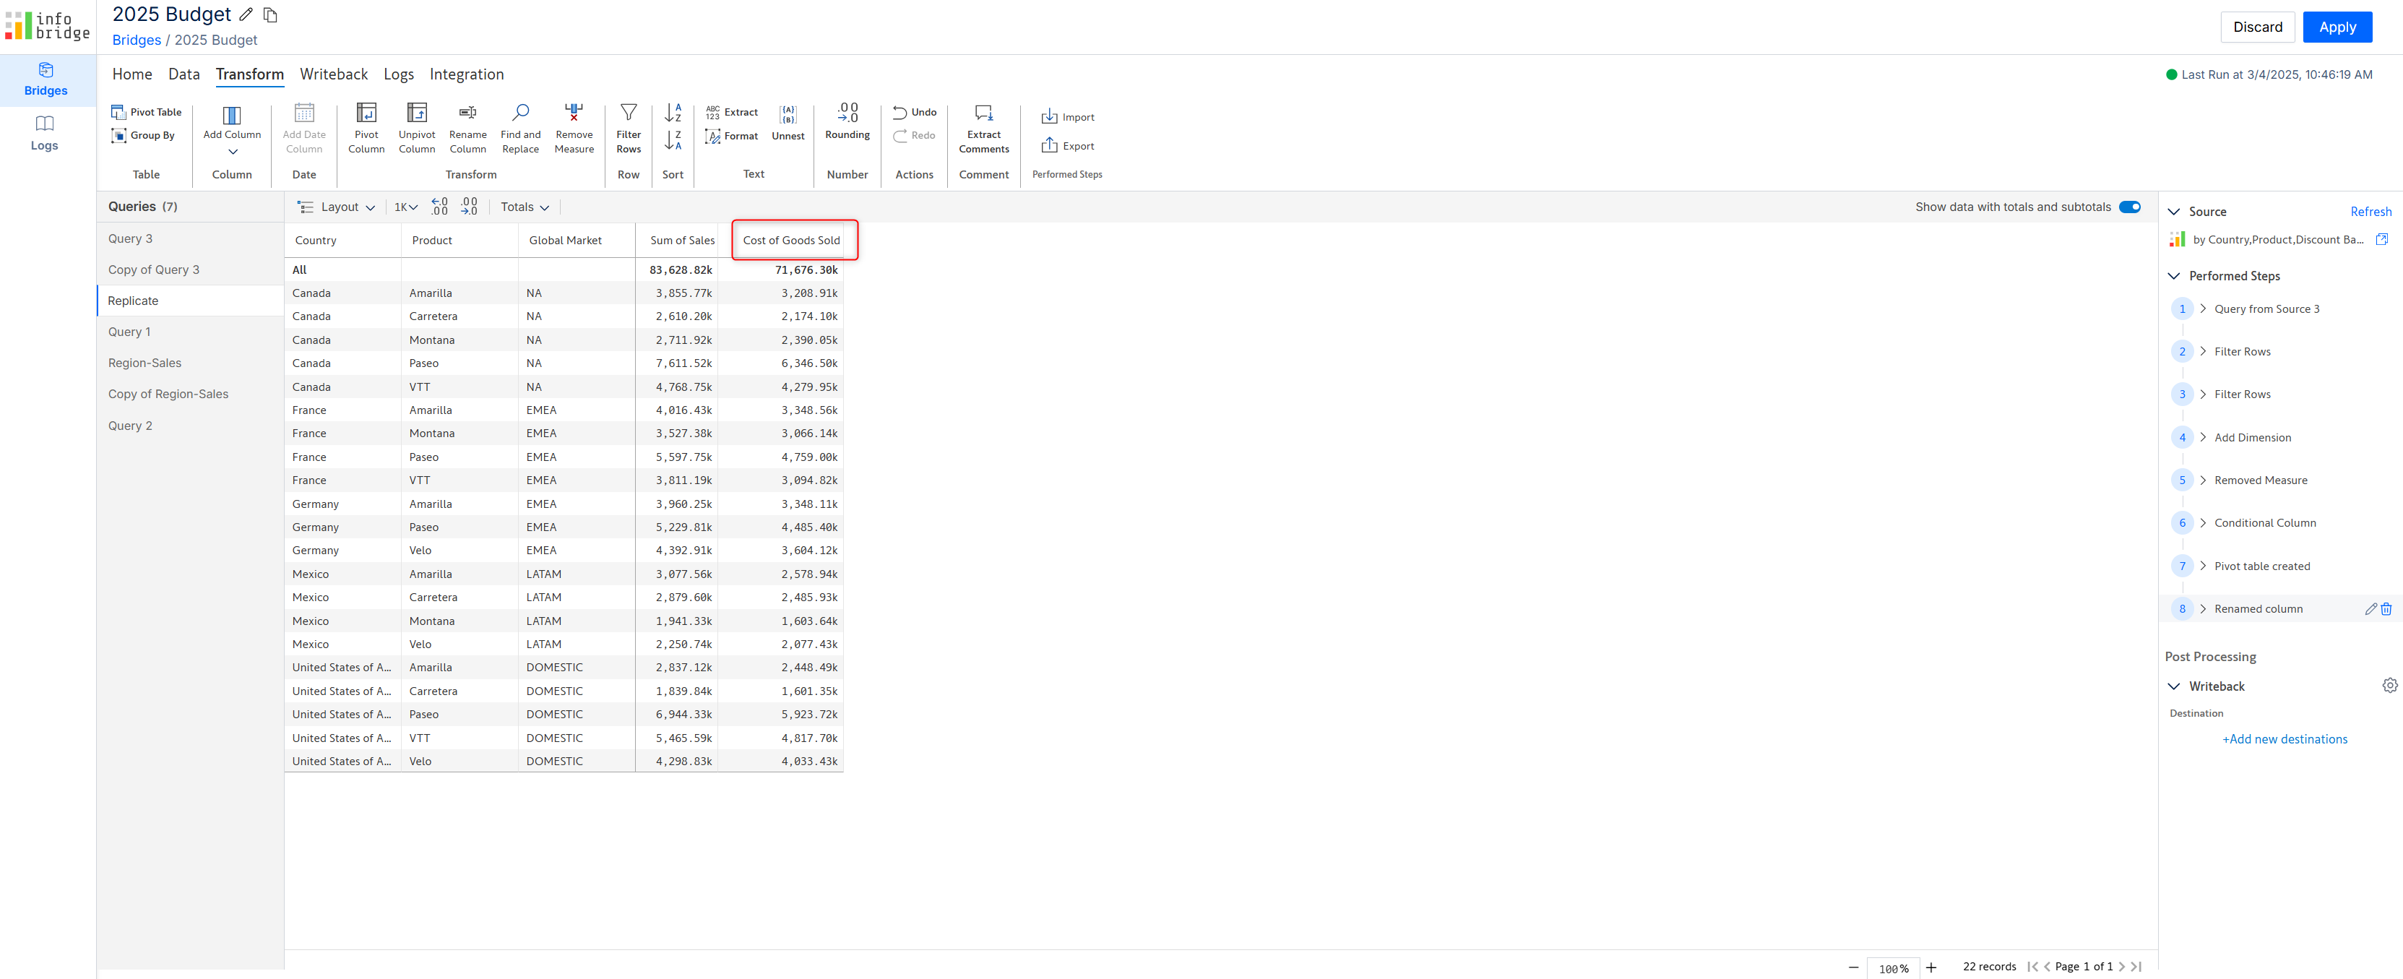Viewport: 2403px width, 979px height.
Task: Click the zoom in plus button
Action: (1930, 967)
